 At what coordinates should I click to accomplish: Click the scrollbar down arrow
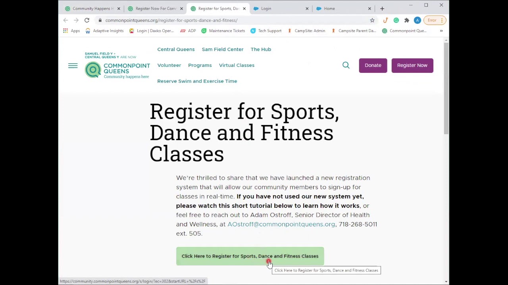[x=446, y=281]
